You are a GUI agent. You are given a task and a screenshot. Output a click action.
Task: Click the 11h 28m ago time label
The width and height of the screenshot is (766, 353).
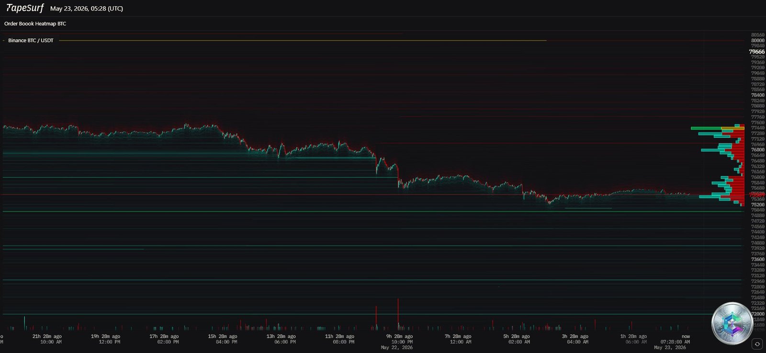pyautogui.click(x=339, y=336)
